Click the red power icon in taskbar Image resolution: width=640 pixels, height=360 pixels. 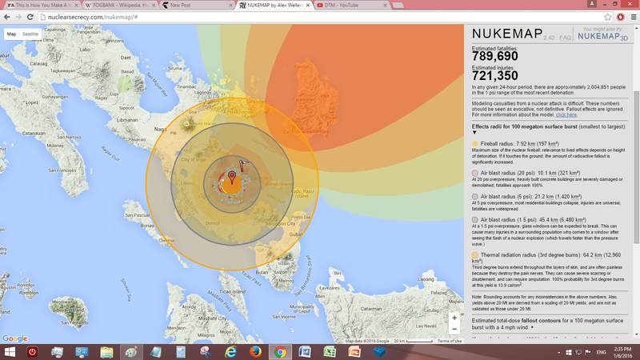coord(32,352)
